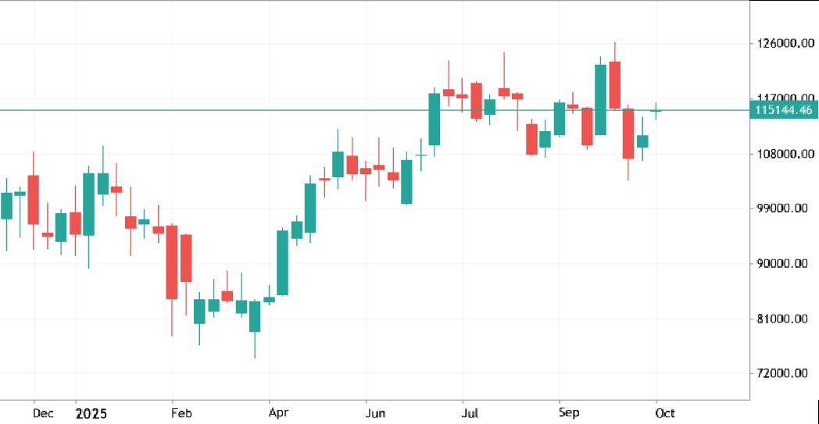The height and width of the screenshot is (424, 819).
Task: Click the 99000.00 price axis label
Action: 784,208
